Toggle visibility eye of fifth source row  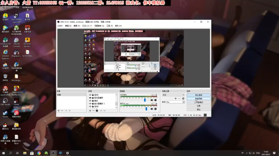point(90,106)
